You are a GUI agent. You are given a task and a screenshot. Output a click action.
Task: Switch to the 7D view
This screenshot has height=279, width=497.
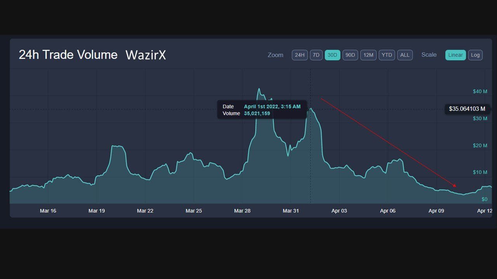coord(316,55)
